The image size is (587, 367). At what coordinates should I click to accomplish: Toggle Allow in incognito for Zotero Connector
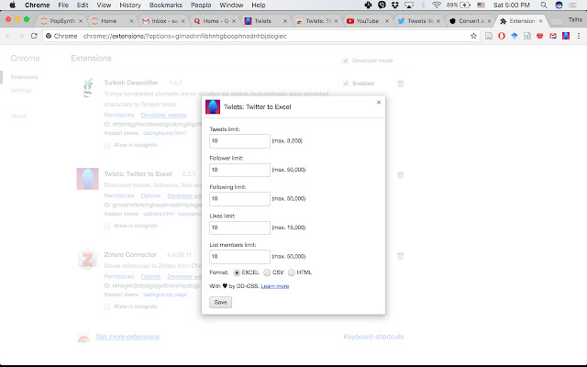pyautogui.click(x=107, y=306)
